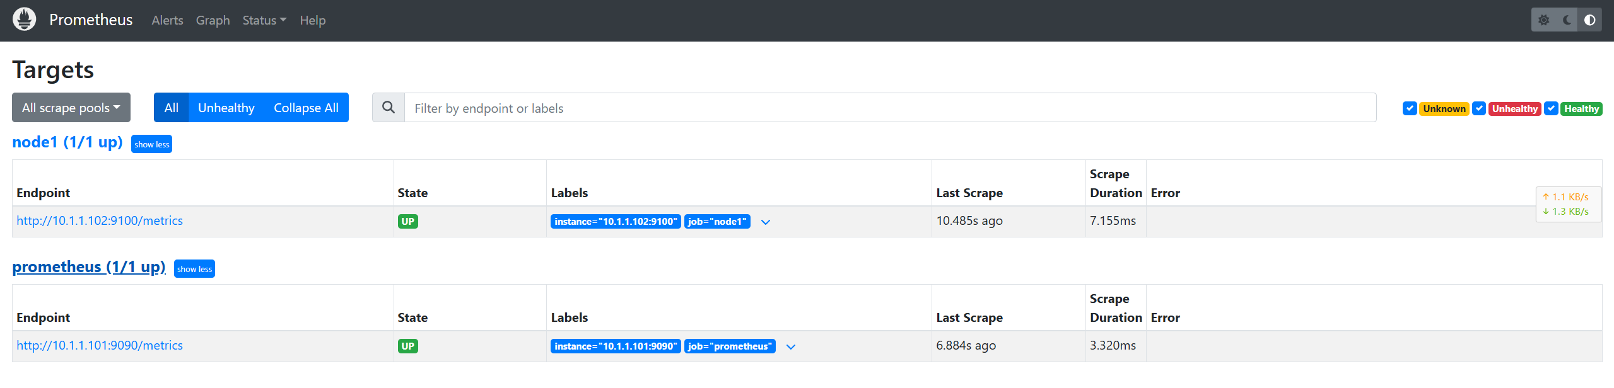Click the Unhealthy red badge

[x=1514, y=109]
